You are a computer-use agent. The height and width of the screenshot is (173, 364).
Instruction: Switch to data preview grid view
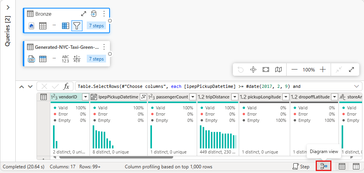(342, 166)
